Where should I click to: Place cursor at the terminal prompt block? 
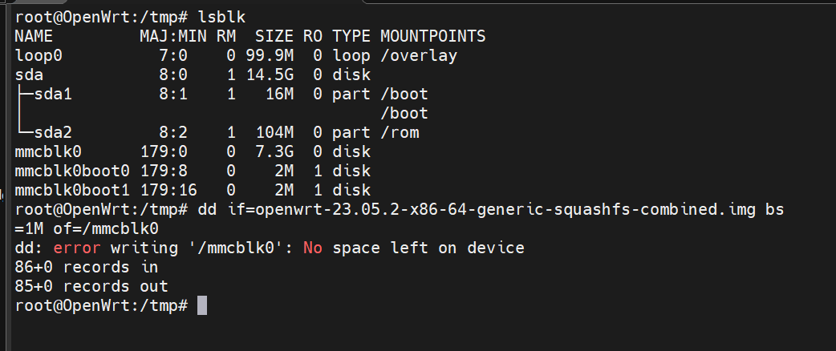coord(202,306)
